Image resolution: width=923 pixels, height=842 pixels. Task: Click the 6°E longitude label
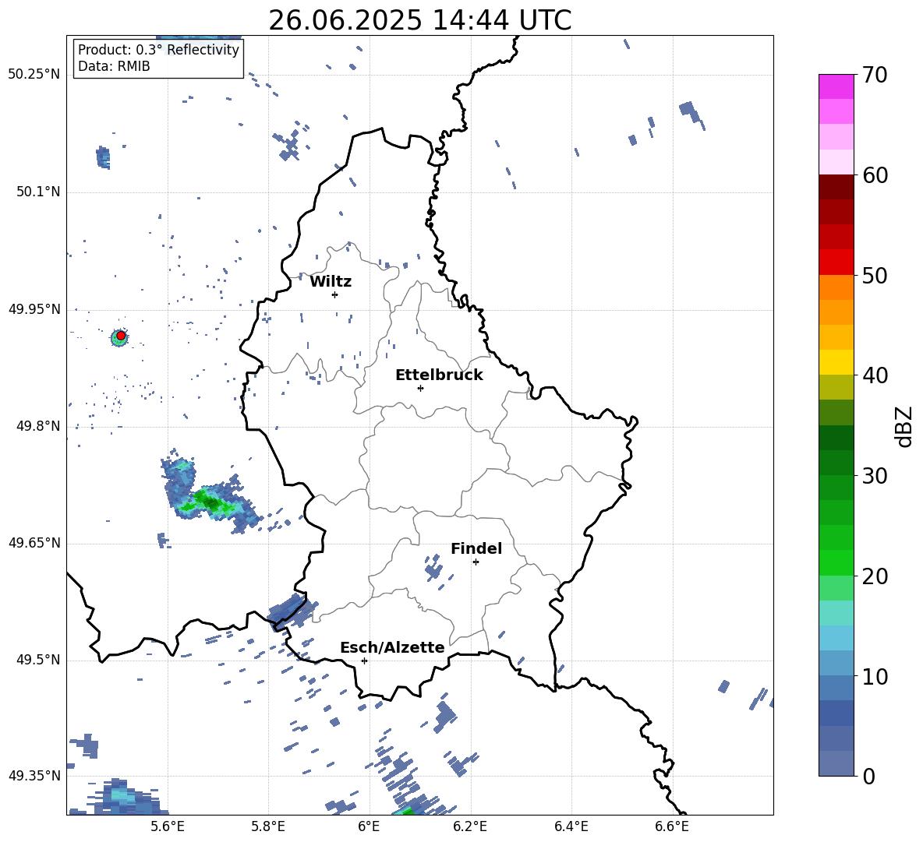(x=369, y=826)
